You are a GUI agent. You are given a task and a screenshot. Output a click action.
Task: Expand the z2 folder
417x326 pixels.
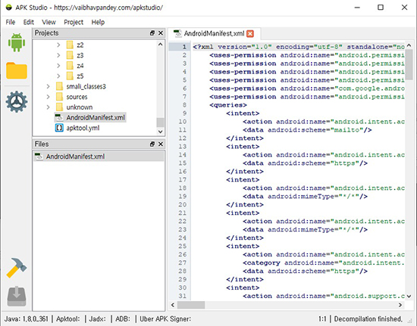(58, 45)
